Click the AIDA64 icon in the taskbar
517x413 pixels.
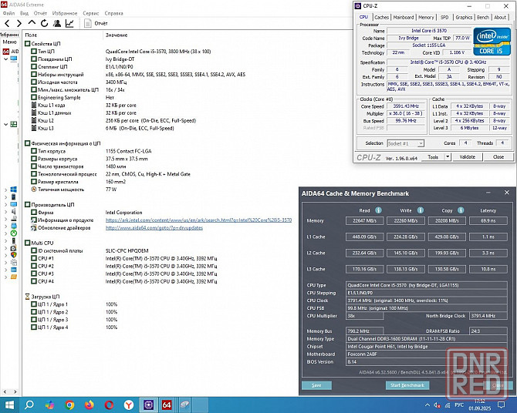click(167, 404)
